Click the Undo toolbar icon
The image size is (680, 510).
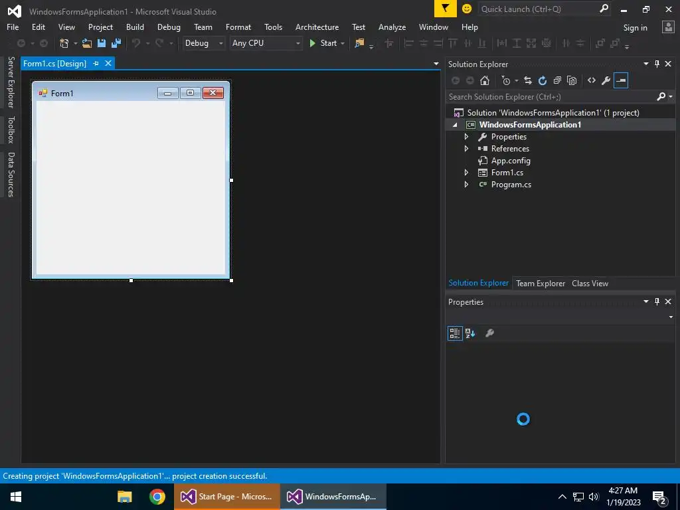click(136, 43)
